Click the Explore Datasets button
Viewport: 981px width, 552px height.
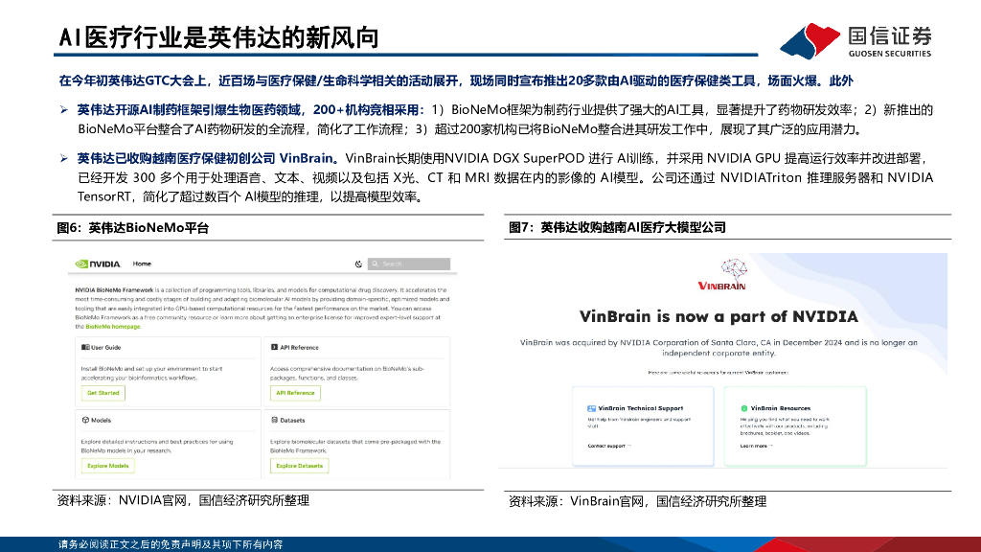click(x=299, y=466)
